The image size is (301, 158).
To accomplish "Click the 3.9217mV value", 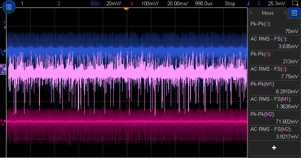I will coord(287,137).
